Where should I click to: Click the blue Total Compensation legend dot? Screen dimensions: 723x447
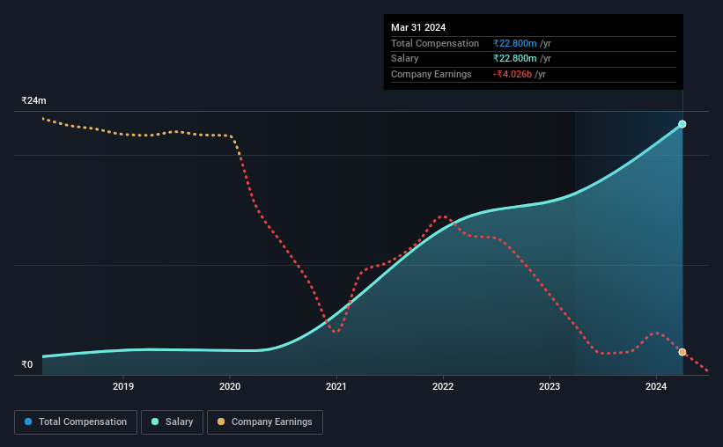tap(28, 421)
